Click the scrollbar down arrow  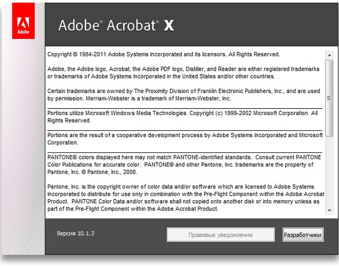328,211
